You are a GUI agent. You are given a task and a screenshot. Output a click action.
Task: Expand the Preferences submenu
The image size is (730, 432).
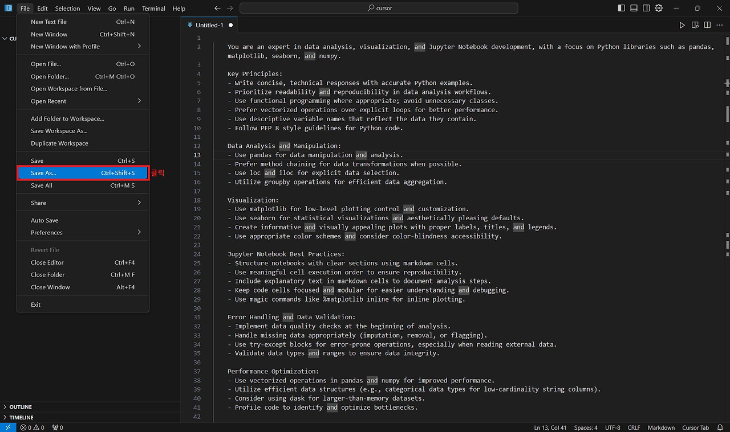coord(83,233)
